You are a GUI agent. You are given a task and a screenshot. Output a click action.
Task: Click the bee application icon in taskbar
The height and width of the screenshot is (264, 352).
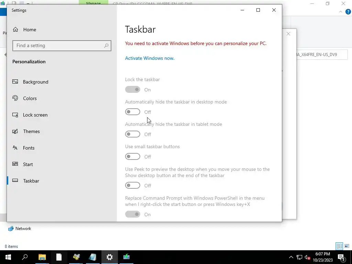76,257
